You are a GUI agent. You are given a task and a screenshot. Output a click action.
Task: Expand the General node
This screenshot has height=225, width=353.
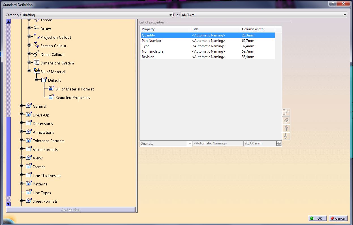(x=22, y=106)
